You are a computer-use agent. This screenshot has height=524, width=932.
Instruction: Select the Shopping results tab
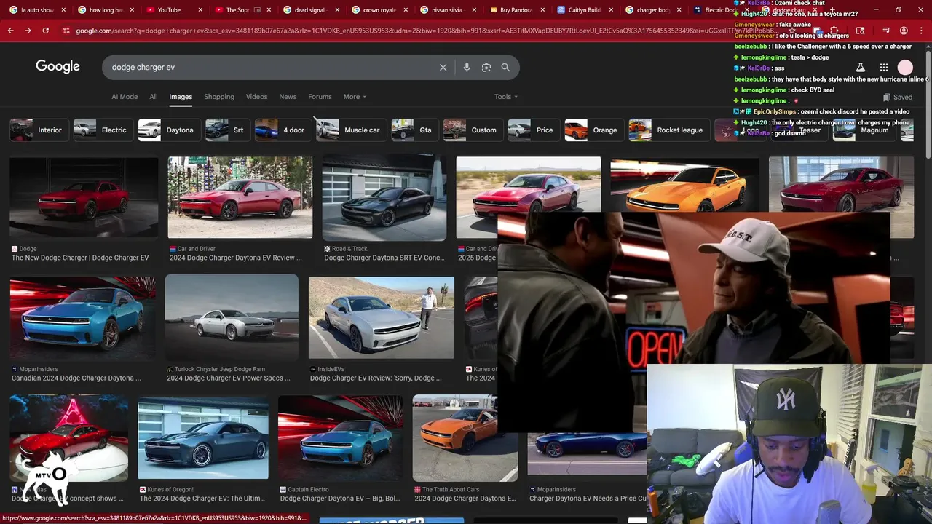pyautogui.click(x=219, y=97)
